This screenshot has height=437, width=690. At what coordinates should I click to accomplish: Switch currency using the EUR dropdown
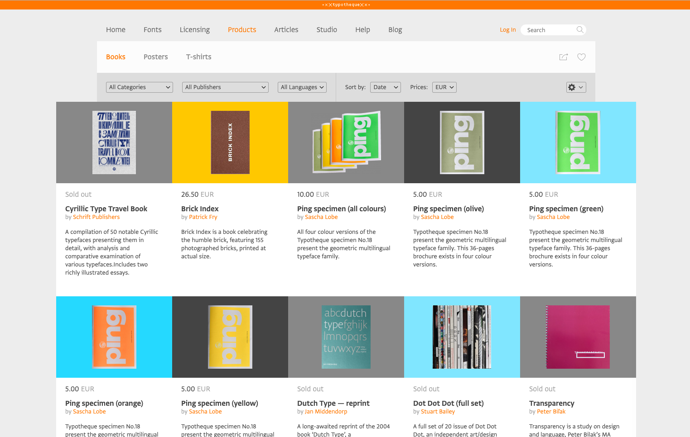444,87
